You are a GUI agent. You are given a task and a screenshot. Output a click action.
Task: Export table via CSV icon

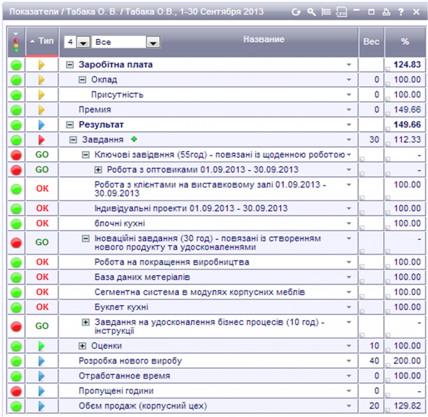tap(341, 12)
